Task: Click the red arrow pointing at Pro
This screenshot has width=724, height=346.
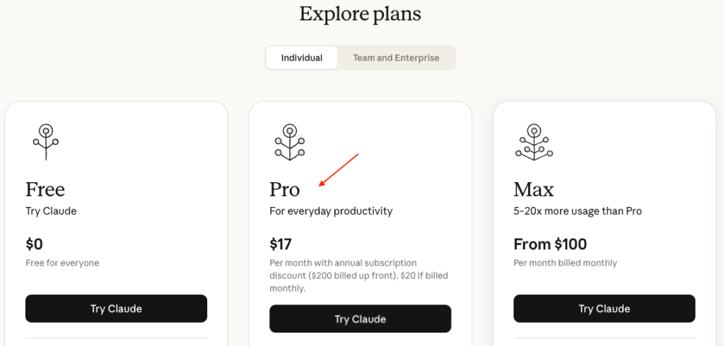Action: click(x=339, y=170)
